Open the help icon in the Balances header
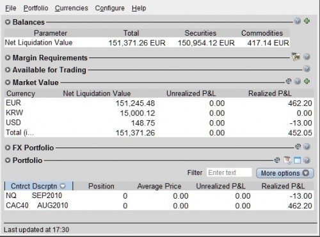The height and width of the screenshot is (237, 320). click(298, 21)
